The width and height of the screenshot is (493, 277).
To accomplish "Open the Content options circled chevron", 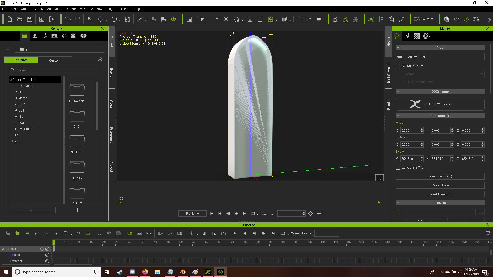I will (x=100, y=60).
